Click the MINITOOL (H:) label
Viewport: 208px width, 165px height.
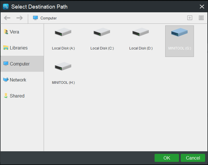[63, 83]
